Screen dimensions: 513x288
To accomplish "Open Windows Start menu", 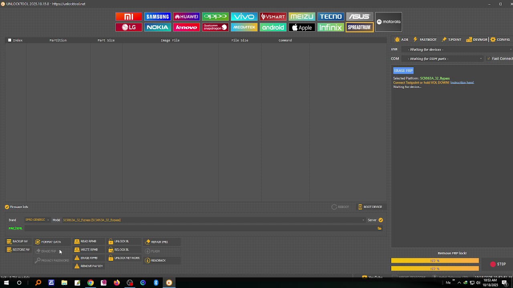I will tap(6, 283).
